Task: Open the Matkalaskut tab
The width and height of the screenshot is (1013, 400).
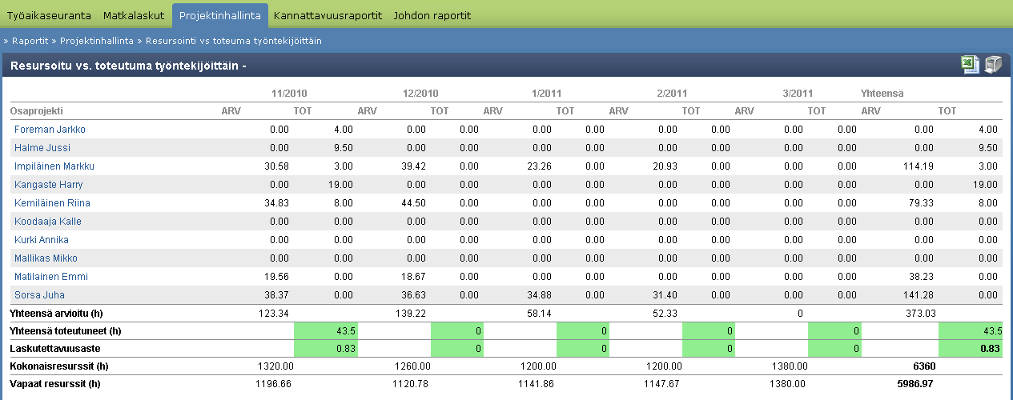Action: click(x=134, y=15)
